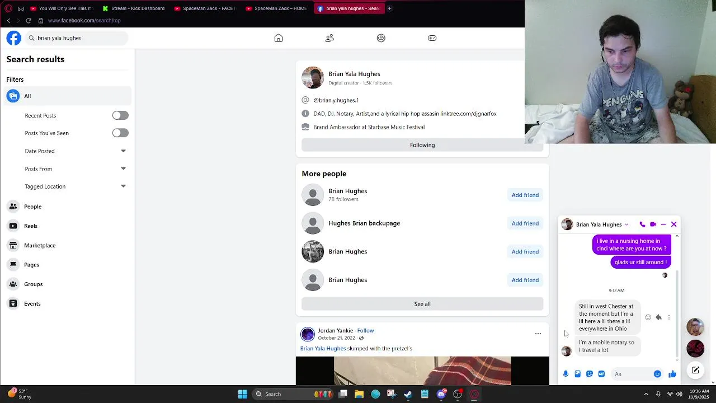
Task: Follow Jordan Yankie
Action: 365,331
